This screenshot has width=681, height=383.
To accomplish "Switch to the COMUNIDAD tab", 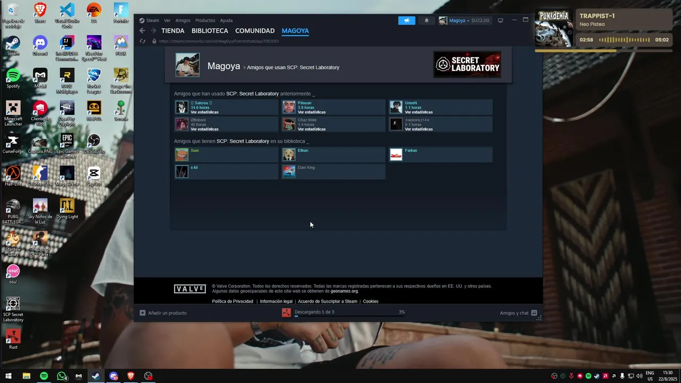I will pos(255,31).
